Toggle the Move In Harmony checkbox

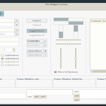tap(55, 72)
